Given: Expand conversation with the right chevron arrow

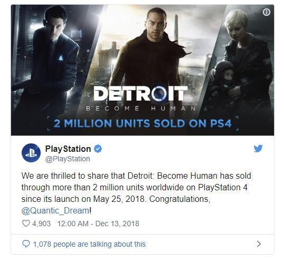Looking at the screenshot, I should [259, 244].
